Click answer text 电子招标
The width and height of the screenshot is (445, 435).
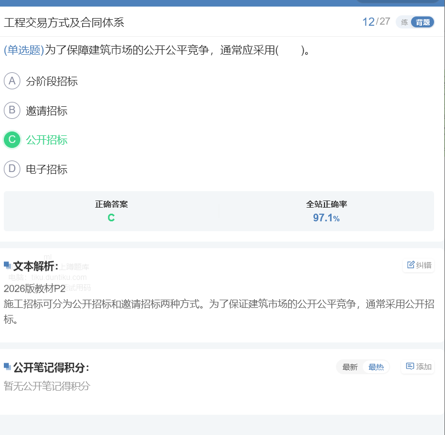coord(47,170)
